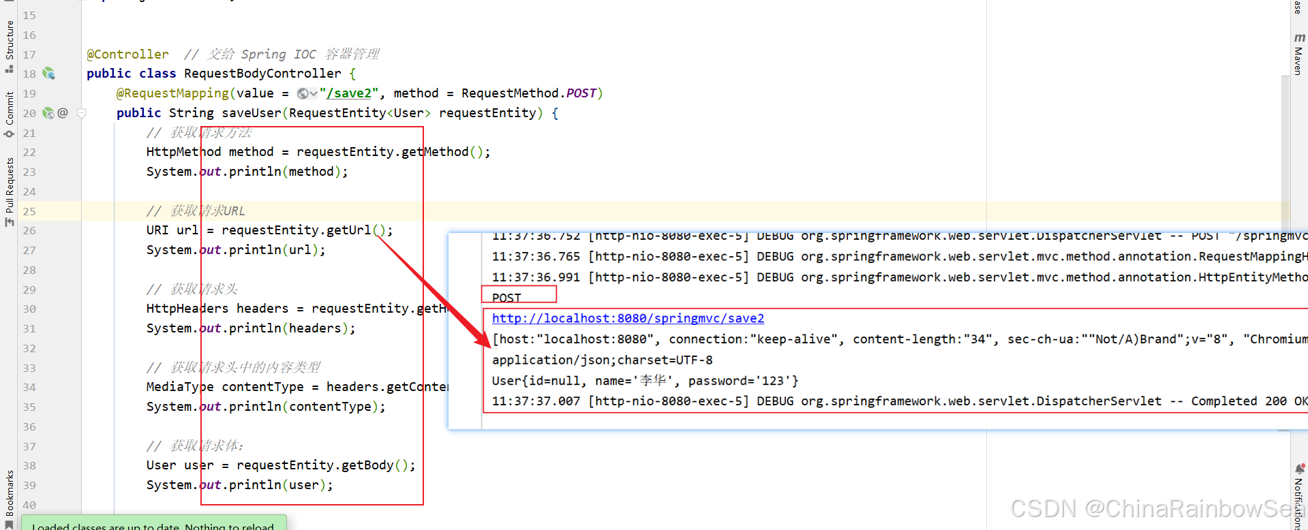The width and height of the screenshot is (1308, 530).
Task: Click requestEntity.getUrl() call on line 26
Action: pyautogui.click(x=303, y=230)
